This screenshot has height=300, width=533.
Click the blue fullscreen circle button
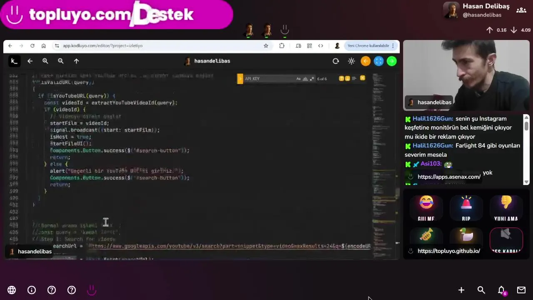pyautogui.click(x=379, y=61)
